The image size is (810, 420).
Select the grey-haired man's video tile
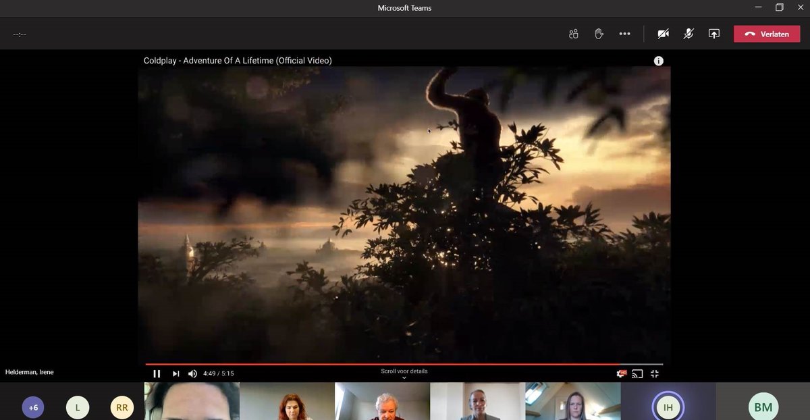[382, 401]
